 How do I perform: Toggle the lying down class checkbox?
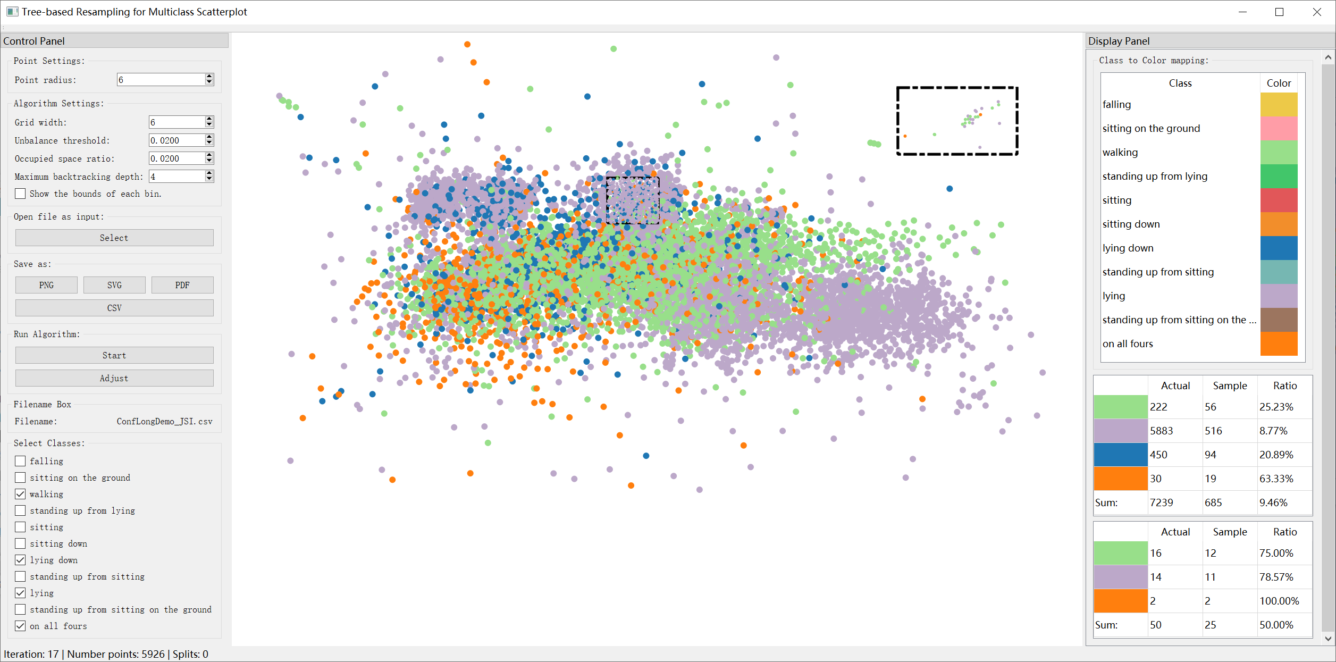(x=20, y=560)
